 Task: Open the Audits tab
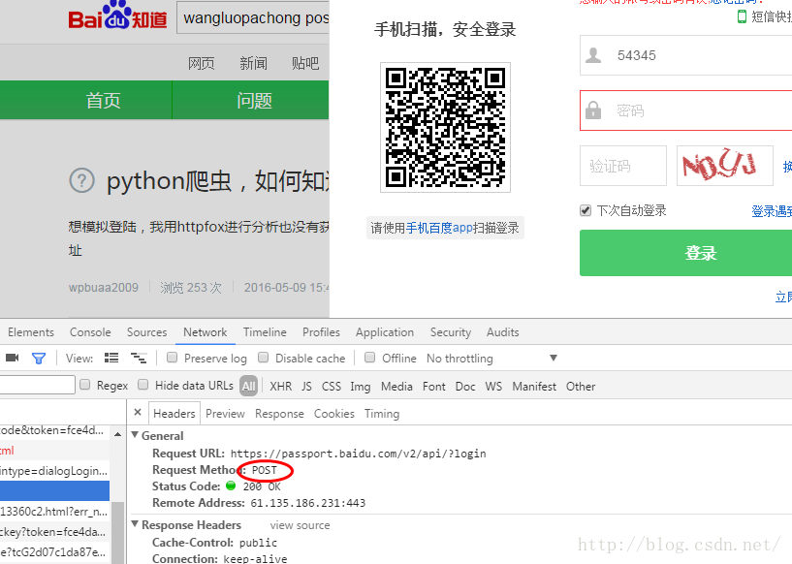click(x=502, y=332)
